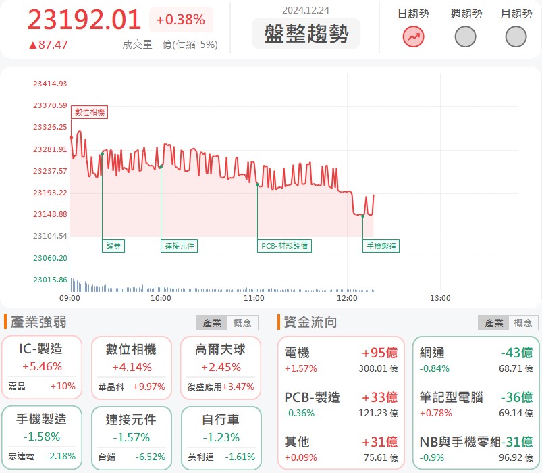The image size is (542, 473).
Task: Click the 連接元件 chart annotation label
Action: pyautogui.click(x=179, y=246)
